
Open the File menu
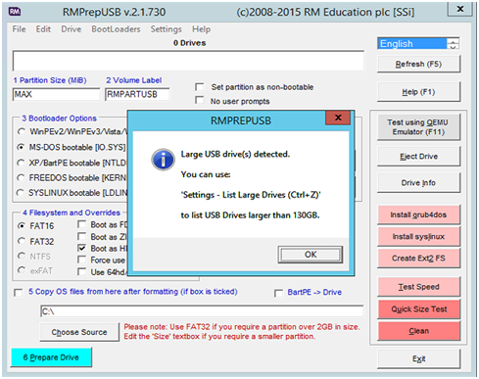click(x=19, y=29)
